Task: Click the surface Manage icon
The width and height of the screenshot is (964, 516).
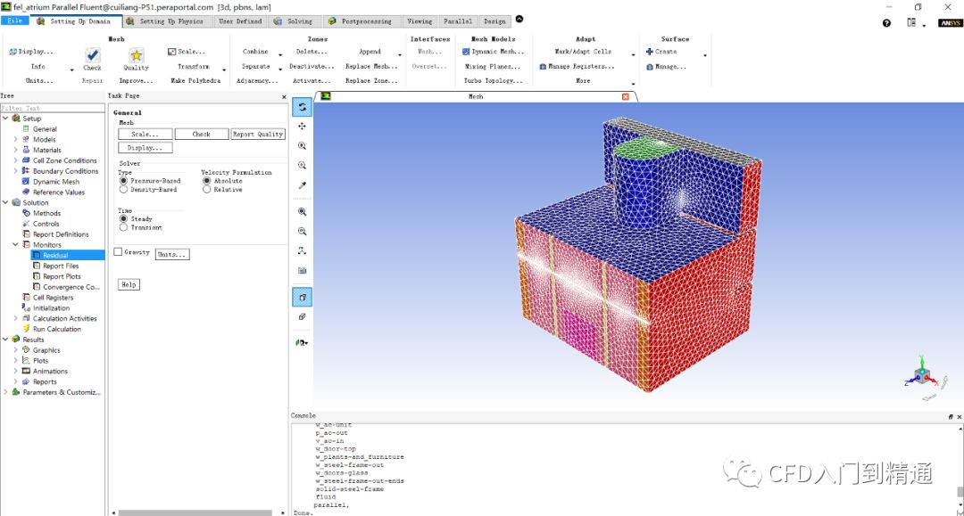Action: point(649,66)
